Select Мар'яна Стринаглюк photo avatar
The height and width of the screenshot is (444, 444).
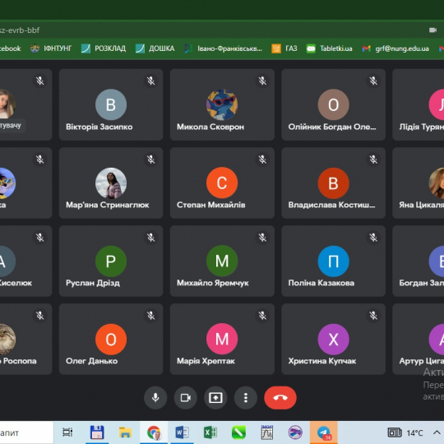click(111, 183)
